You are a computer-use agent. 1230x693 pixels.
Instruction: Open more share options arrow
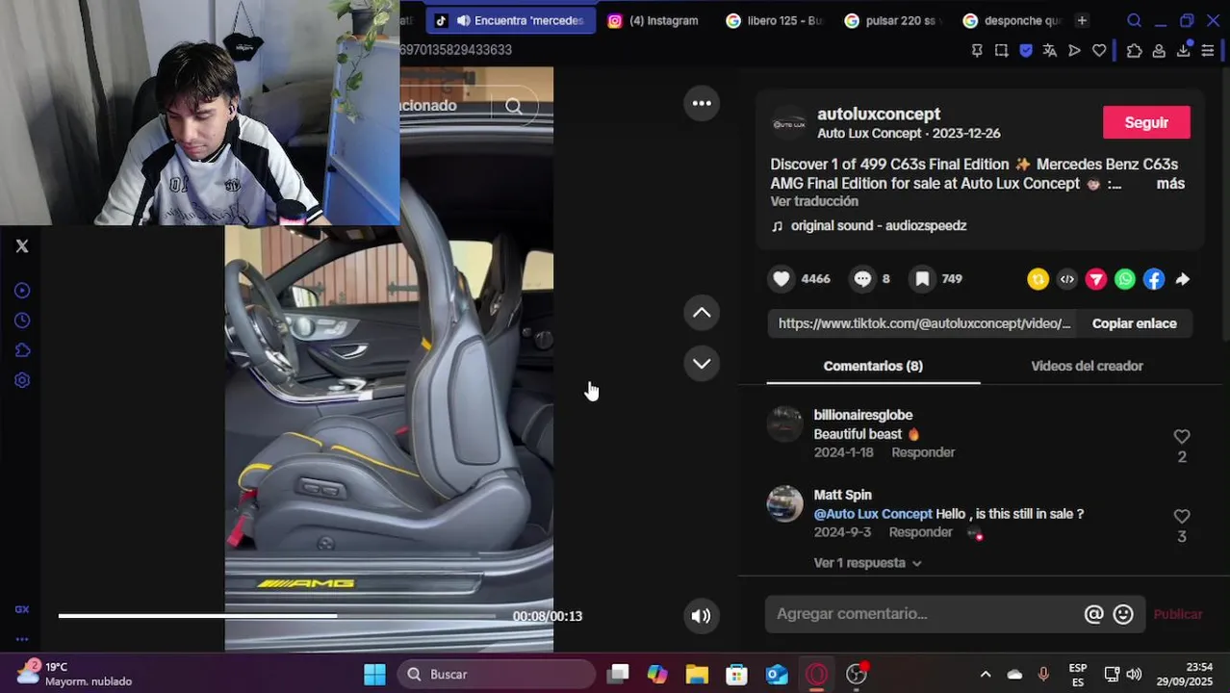1183,279
